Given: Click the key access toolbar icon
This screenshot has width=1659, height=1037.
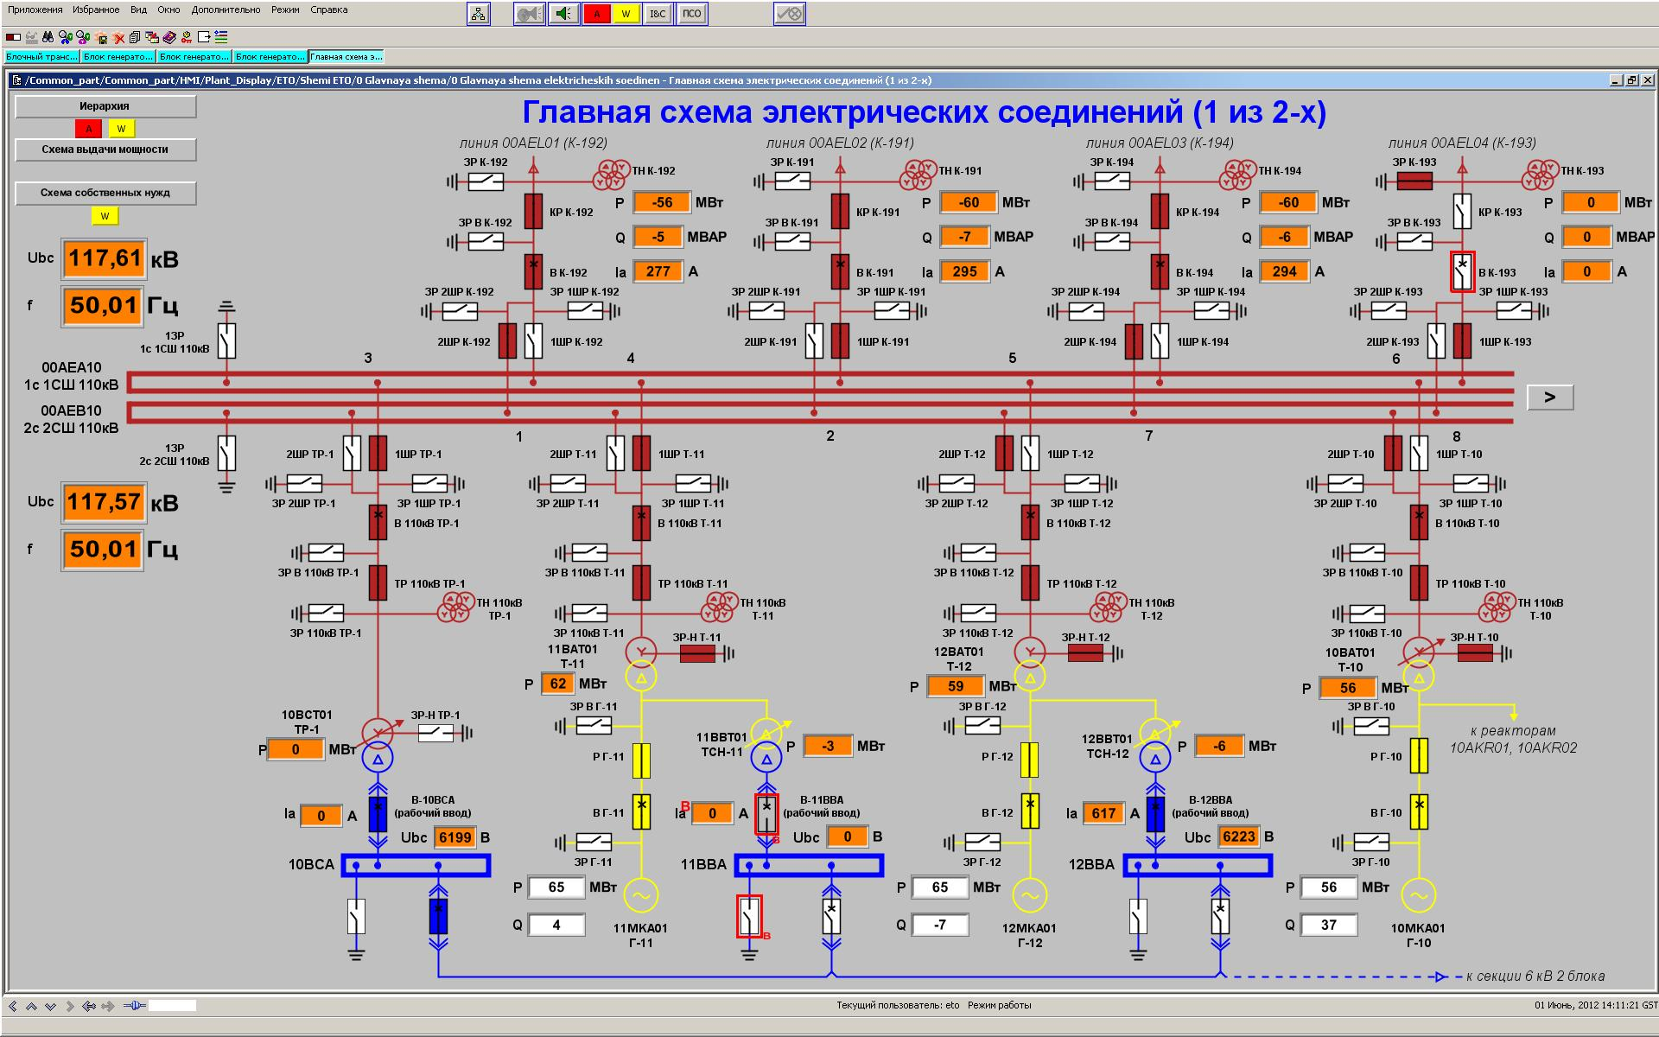Looking at the screenshot, I should 186,37.
